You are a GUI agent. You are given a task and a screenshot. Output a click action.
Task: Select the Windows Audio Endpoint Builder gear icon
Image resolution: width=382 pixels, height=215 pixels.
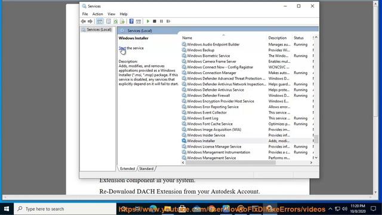pyautogui.click(x=184, y=44)
